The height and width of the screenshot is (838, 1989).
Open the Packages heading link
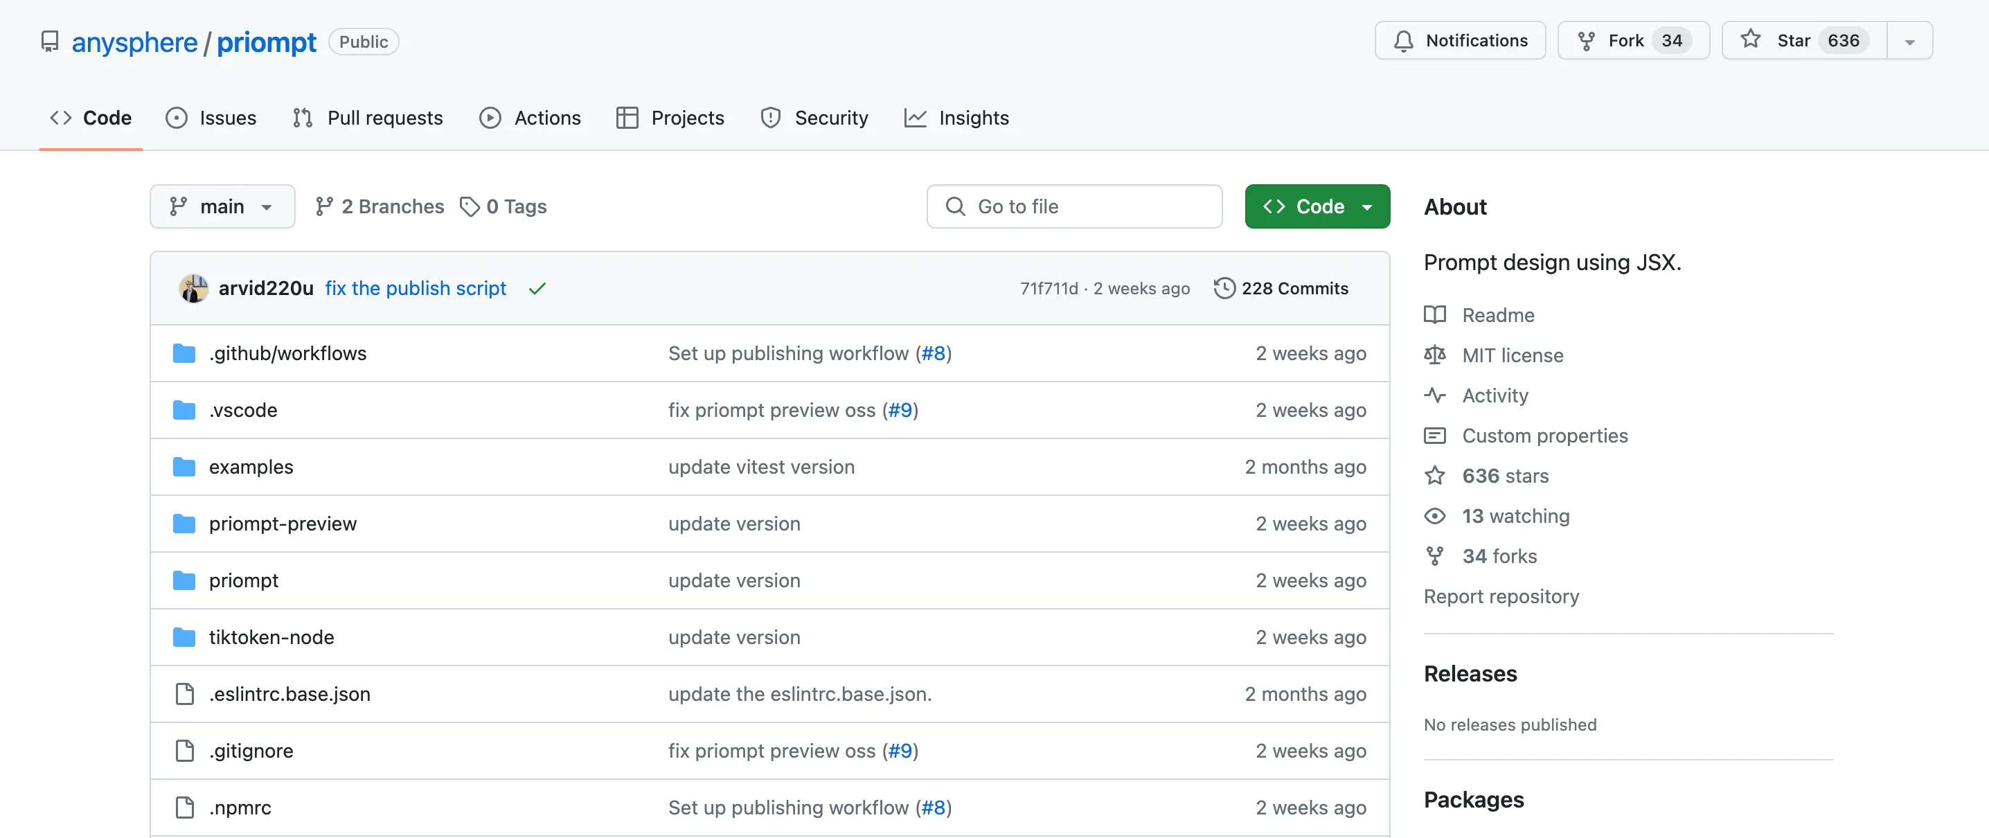coord(1473,799)
